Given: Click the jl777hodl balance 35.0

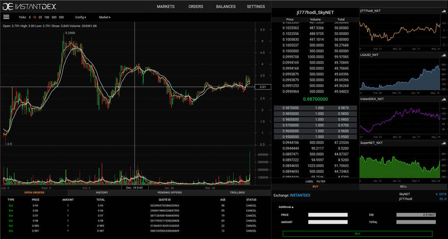Looking at the screenshot, I should [x=443, y=199].
